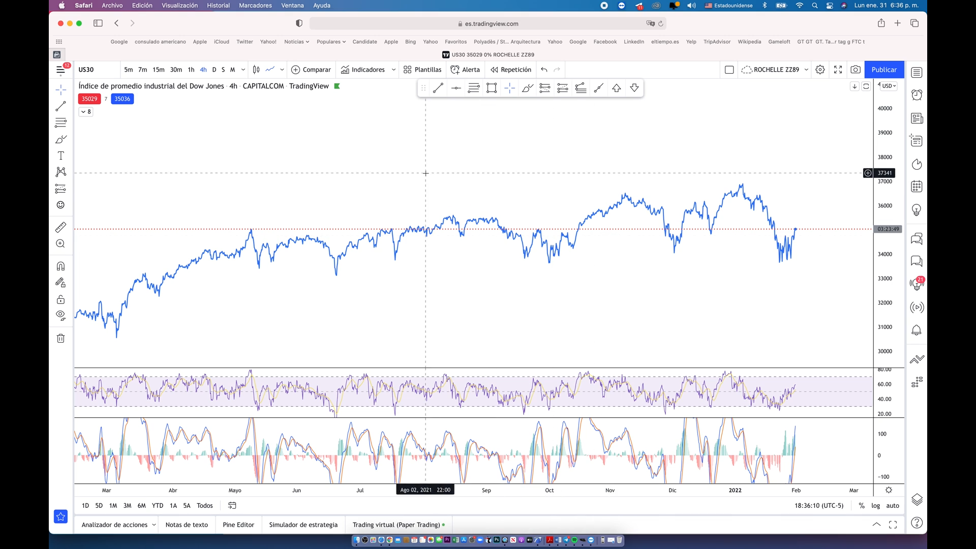This screenshot has width=976, height=549.
Task: Open go to date calendar icon
Action: 232,506
